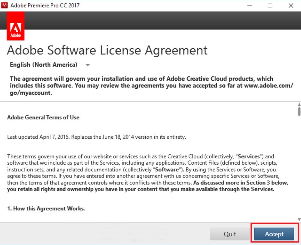Click the disabled maximize window button
This screenshot has height=245, width=301.
270,6
